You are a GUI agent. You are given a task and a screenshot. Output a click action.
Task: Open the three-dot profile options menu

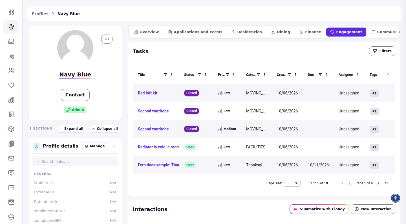(107, 39)
